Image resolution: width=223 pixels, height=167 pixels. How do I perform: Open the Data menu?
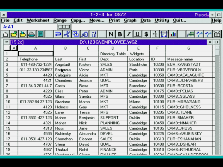tap(146, 20)
